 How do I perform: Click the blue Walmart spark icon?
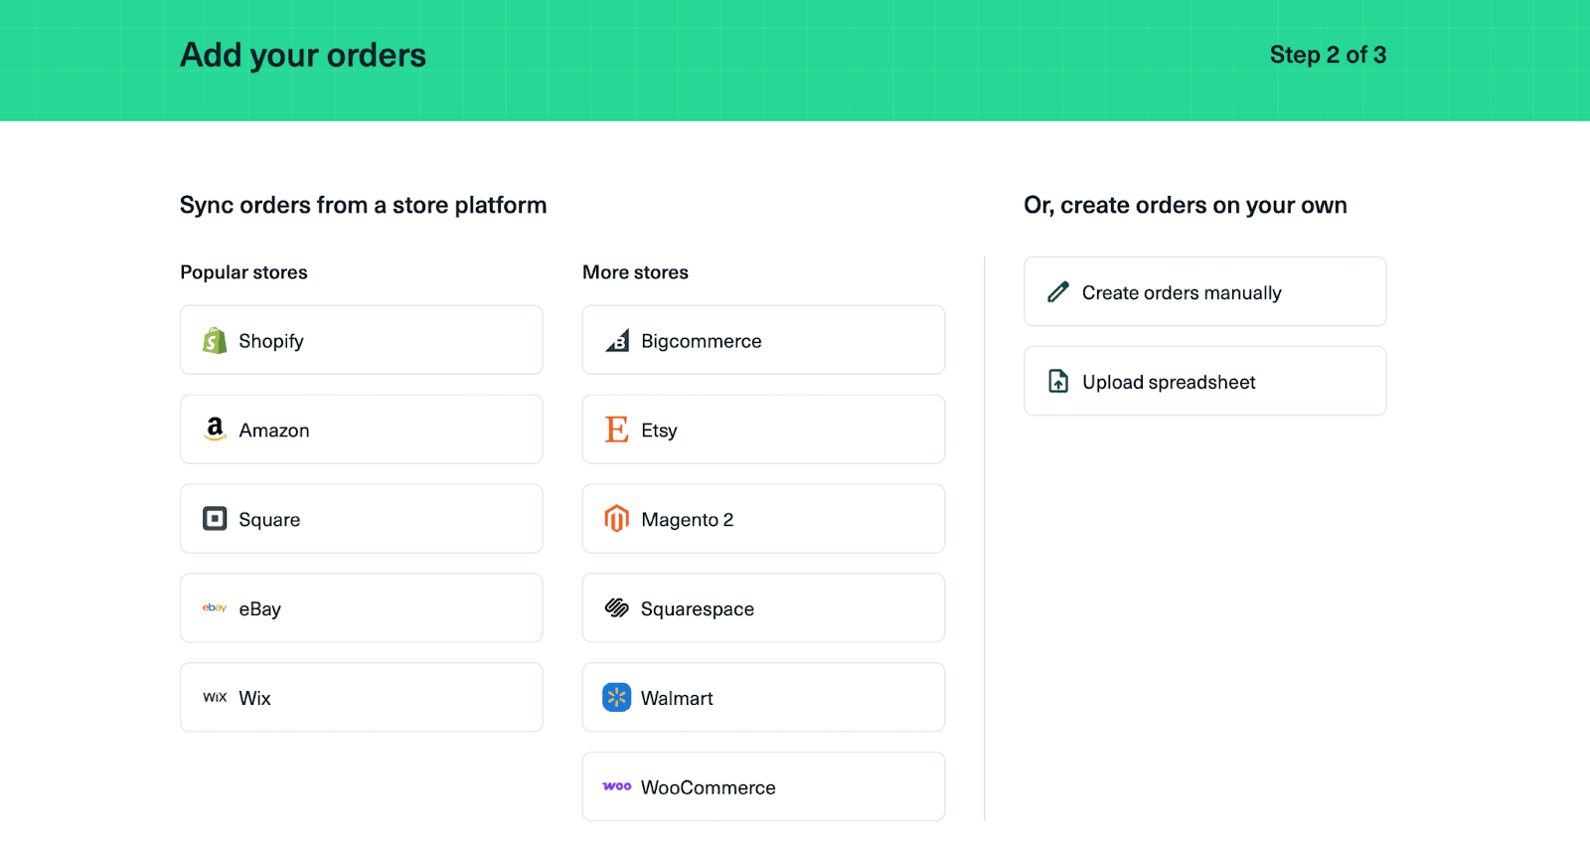617,698
